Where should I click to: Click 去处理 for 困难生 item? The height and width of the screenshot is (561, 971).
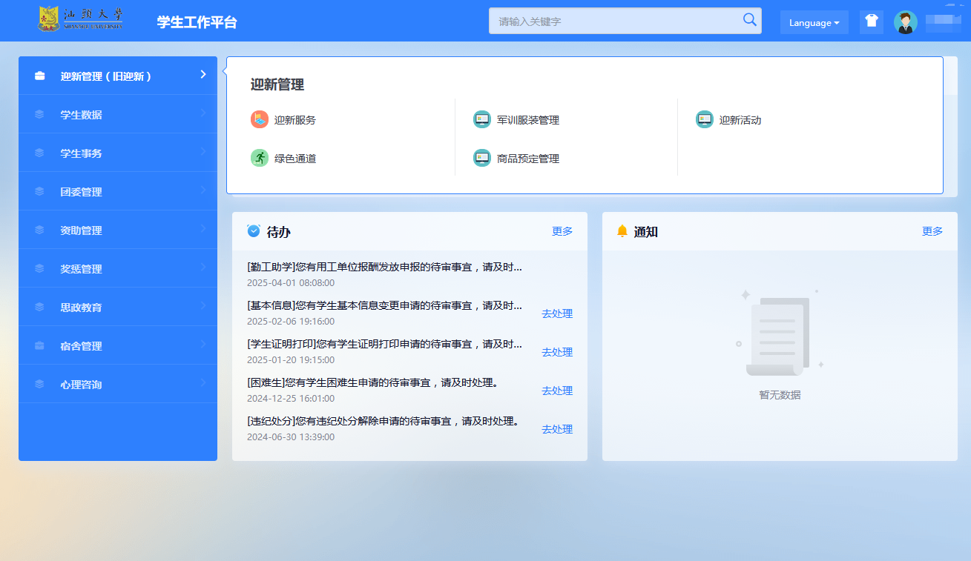(x=557, y=391)
